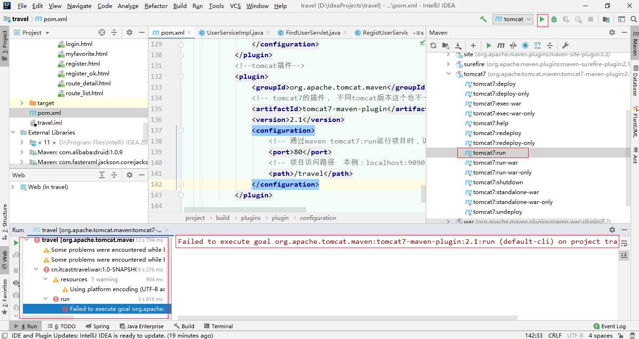The image size is (639, 339).
Task: Click UTF-8 encoding in status bar
Action: tap(575, 335)
